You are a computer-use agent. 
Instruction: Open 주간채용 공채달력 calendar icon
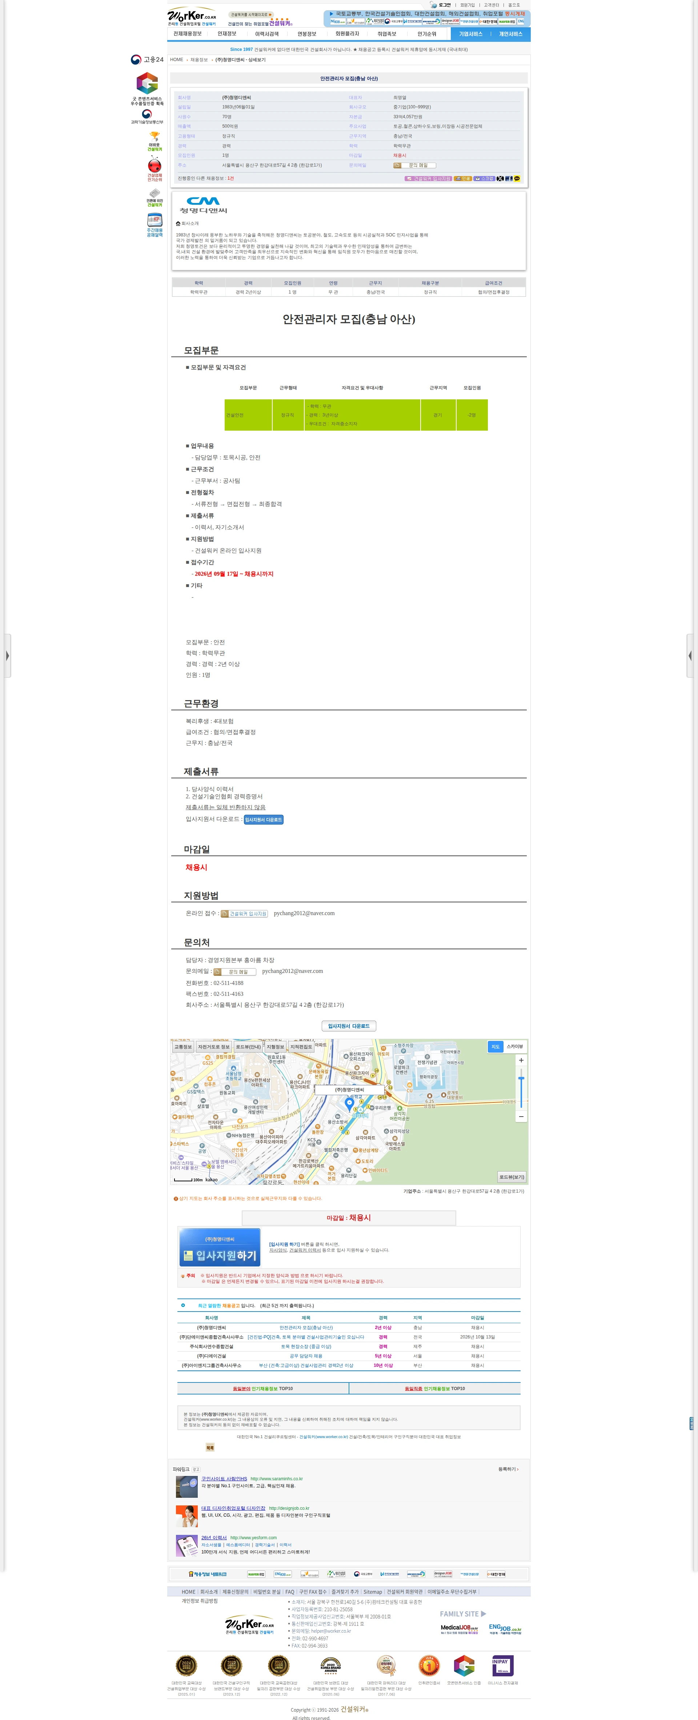(154, 225)
